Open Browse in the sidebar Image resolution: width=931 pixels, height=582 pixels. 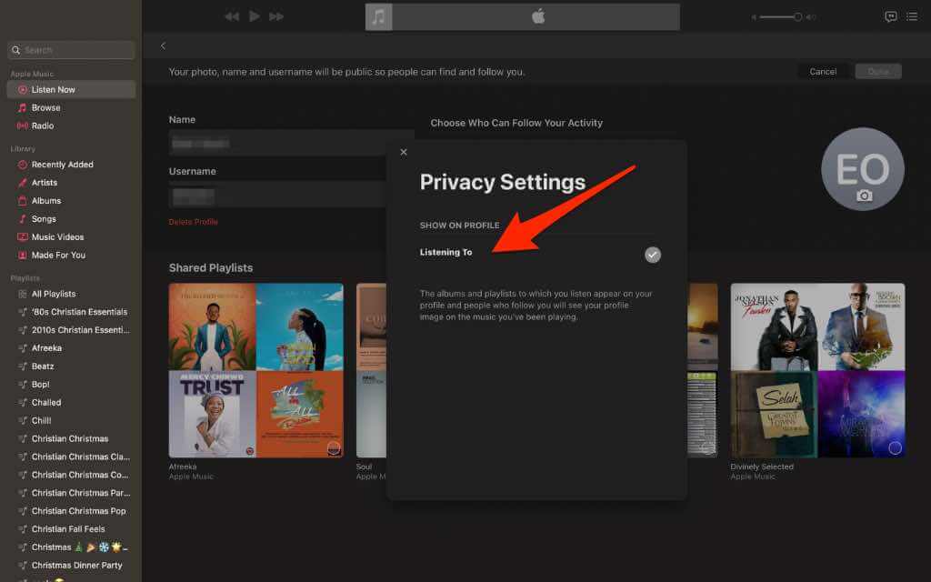coord(45,107)
